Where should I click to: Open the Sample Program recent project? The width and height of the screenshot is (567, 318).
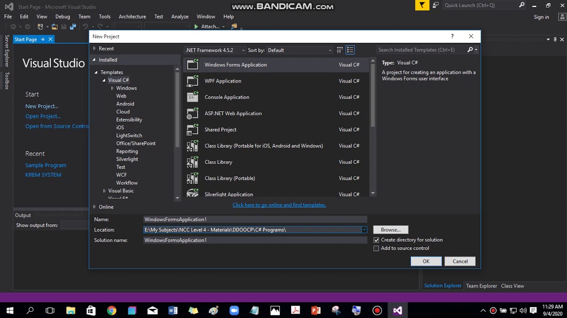click(x=46, y=165)
